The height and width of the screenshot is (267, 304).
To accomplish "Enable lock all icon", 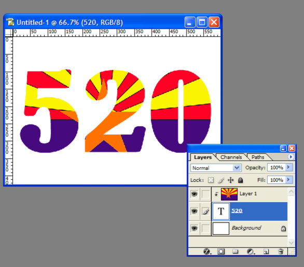I will (240, 180).
